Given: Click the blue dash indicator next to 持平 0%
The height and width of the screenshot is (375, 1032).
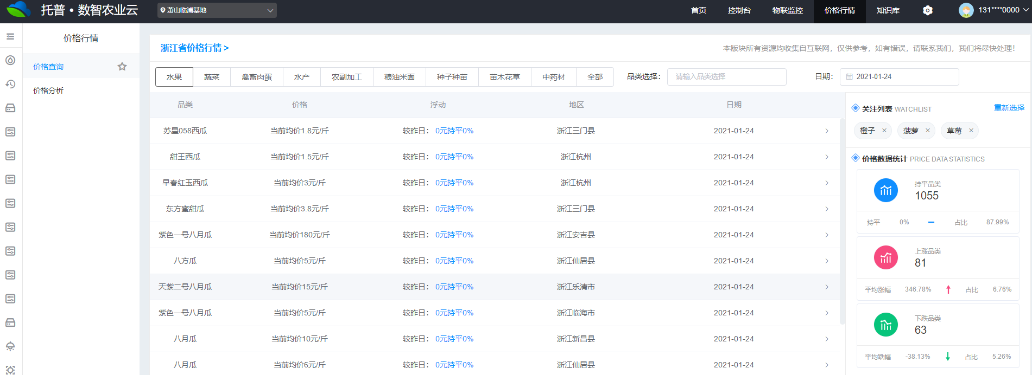Looking at the screenshot, I should 931,222.
